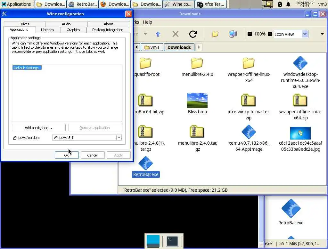Zoom out with the minus icon

(250, 34)
